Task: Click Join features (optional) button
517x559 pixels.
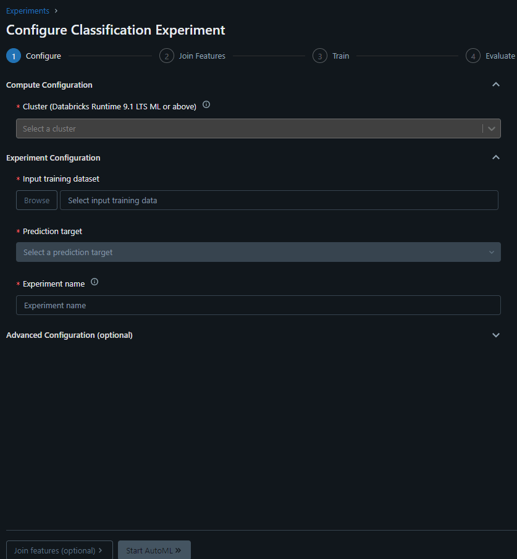Action: [x=59, y=550]
